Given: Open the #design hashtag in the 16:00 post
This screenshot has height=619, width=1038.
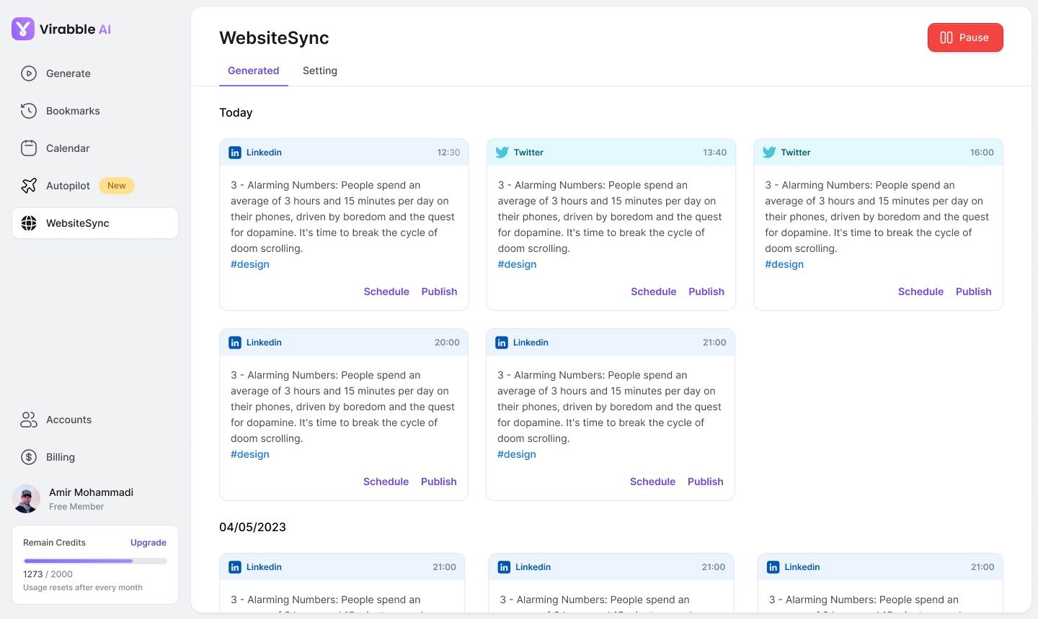Looking at the screenshot, I should pos(784,264).
